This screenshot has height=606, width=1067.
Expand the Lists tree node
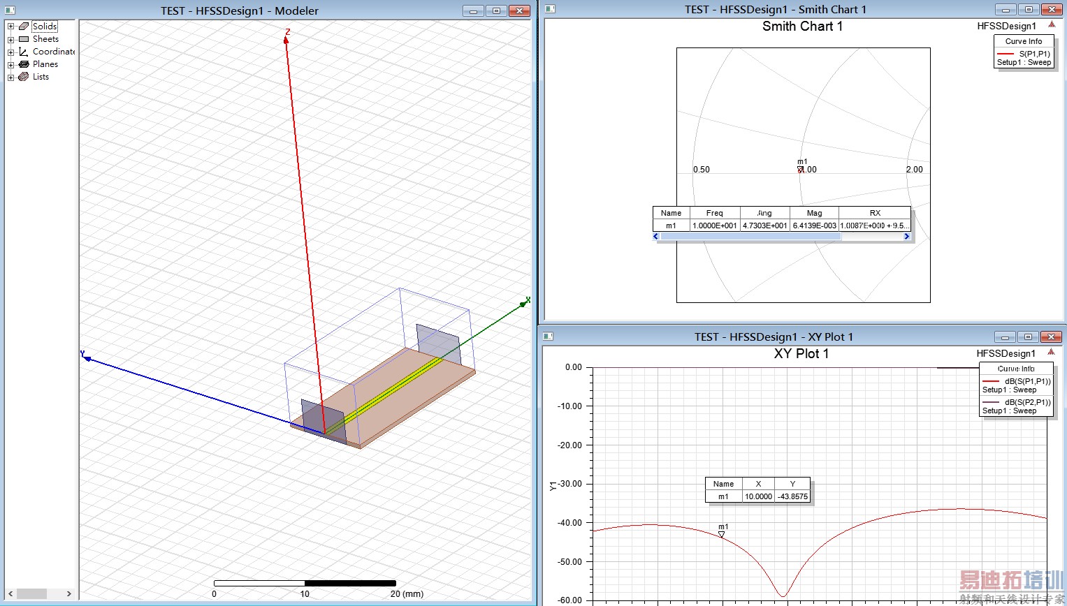[x=10, y=77]
